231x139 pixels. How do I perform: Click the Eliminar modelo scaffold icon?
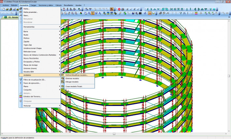pyautogui.click(x=63, y=79)
